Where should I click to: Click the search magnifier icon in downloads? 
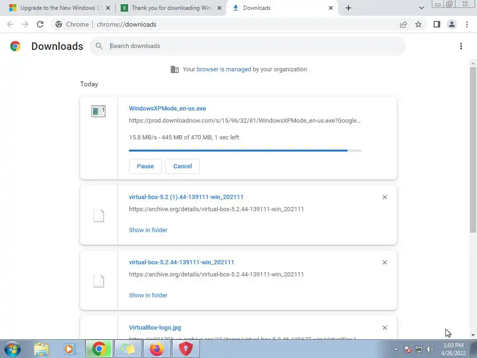click(x=99, y=46)
